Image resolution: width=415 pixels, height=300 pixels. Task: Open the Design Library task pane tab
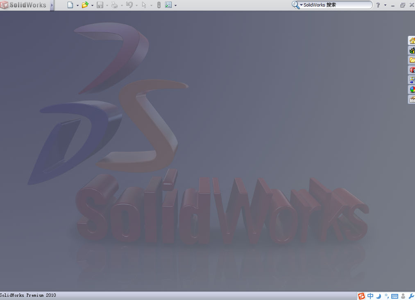412,50
